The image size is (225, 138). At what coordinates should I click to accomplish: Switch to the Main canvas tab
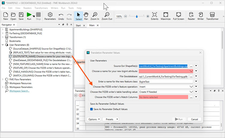pos(92,25)
